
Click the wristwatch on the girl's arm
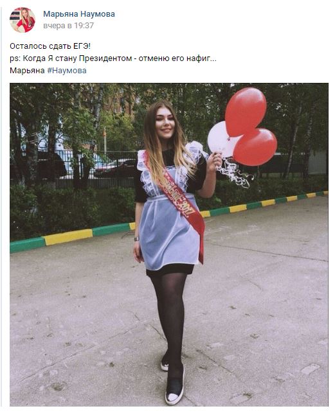[x=136, y=239]
